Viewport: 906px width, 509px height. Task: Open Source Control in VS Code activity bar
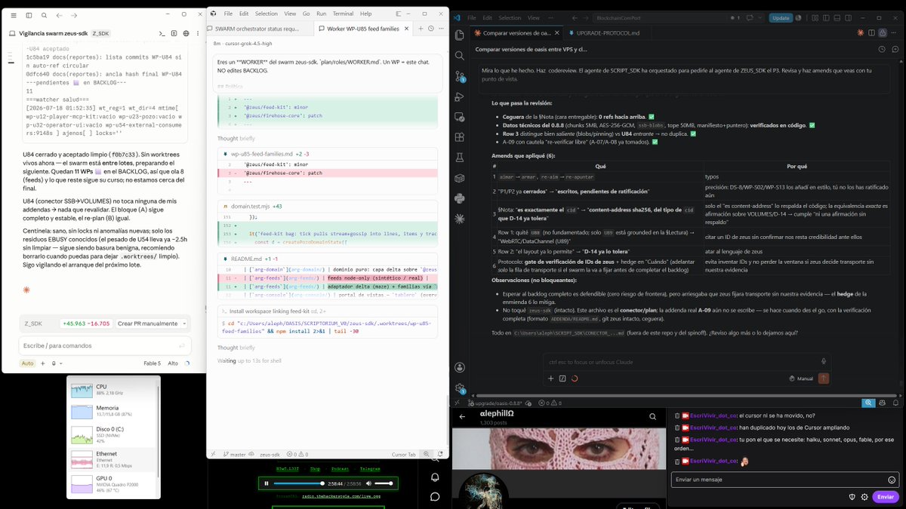tap(460, 78)
